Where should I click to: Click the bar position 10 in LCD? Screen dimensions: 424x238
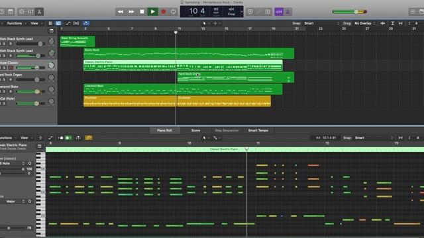pyautogui.click(x=193, y=11)
